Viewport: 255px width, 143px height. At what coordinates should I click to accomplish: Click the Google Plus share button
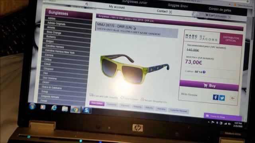(x=233, y=98)
